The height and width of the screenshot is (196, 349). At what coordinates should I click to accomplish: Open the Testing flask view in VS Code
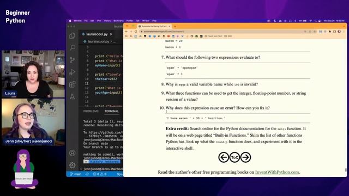tap(73, 96)
